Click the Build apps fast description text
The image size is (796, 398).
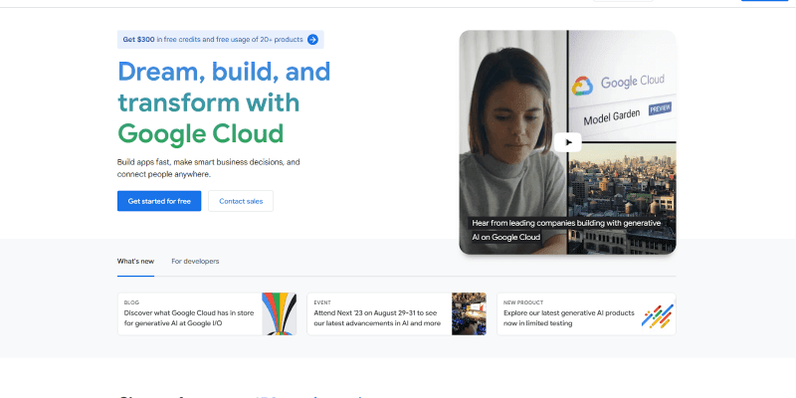[209, 168]
